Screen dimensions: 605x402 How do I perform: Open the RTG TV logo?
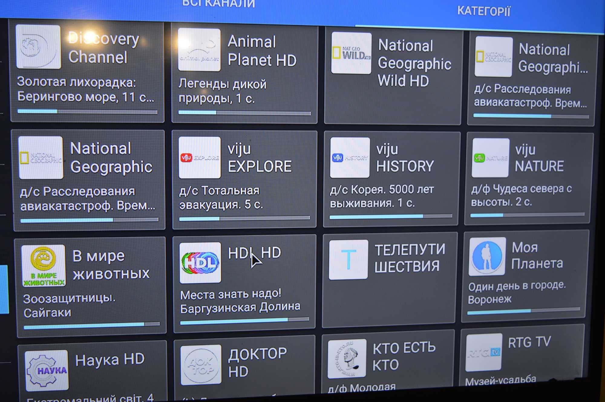pos(484,352)
